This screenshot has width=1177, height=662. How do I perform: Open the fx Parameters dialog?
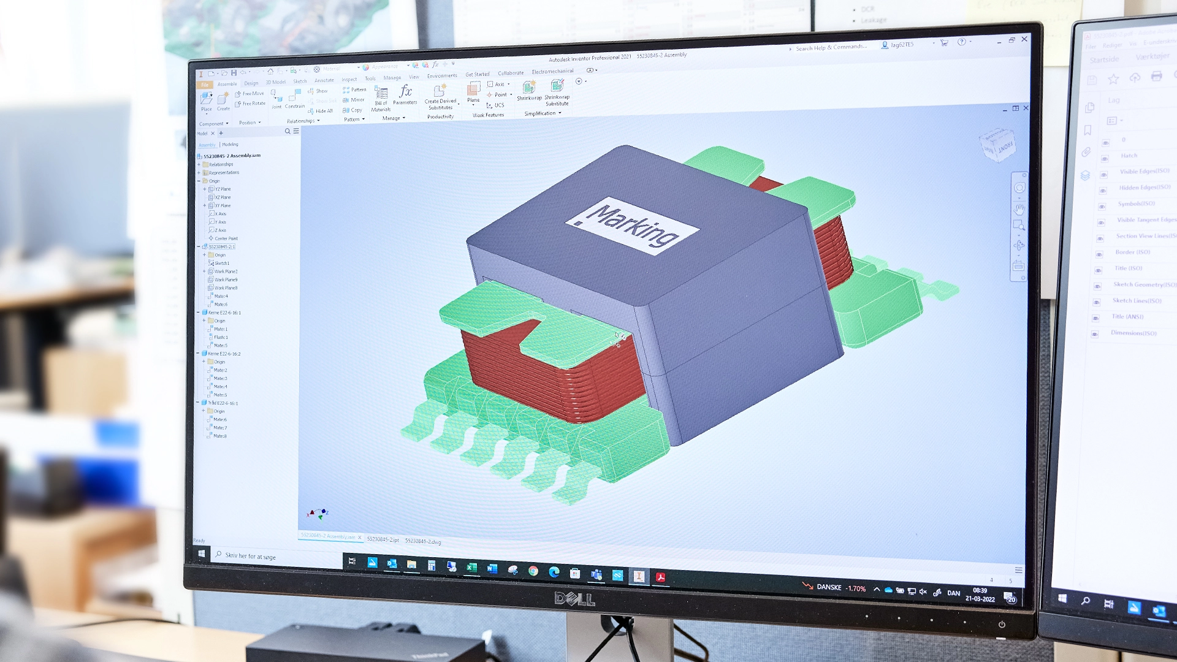click(x=405, y=95)
